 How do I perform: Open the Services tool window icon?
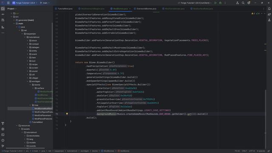3,129
